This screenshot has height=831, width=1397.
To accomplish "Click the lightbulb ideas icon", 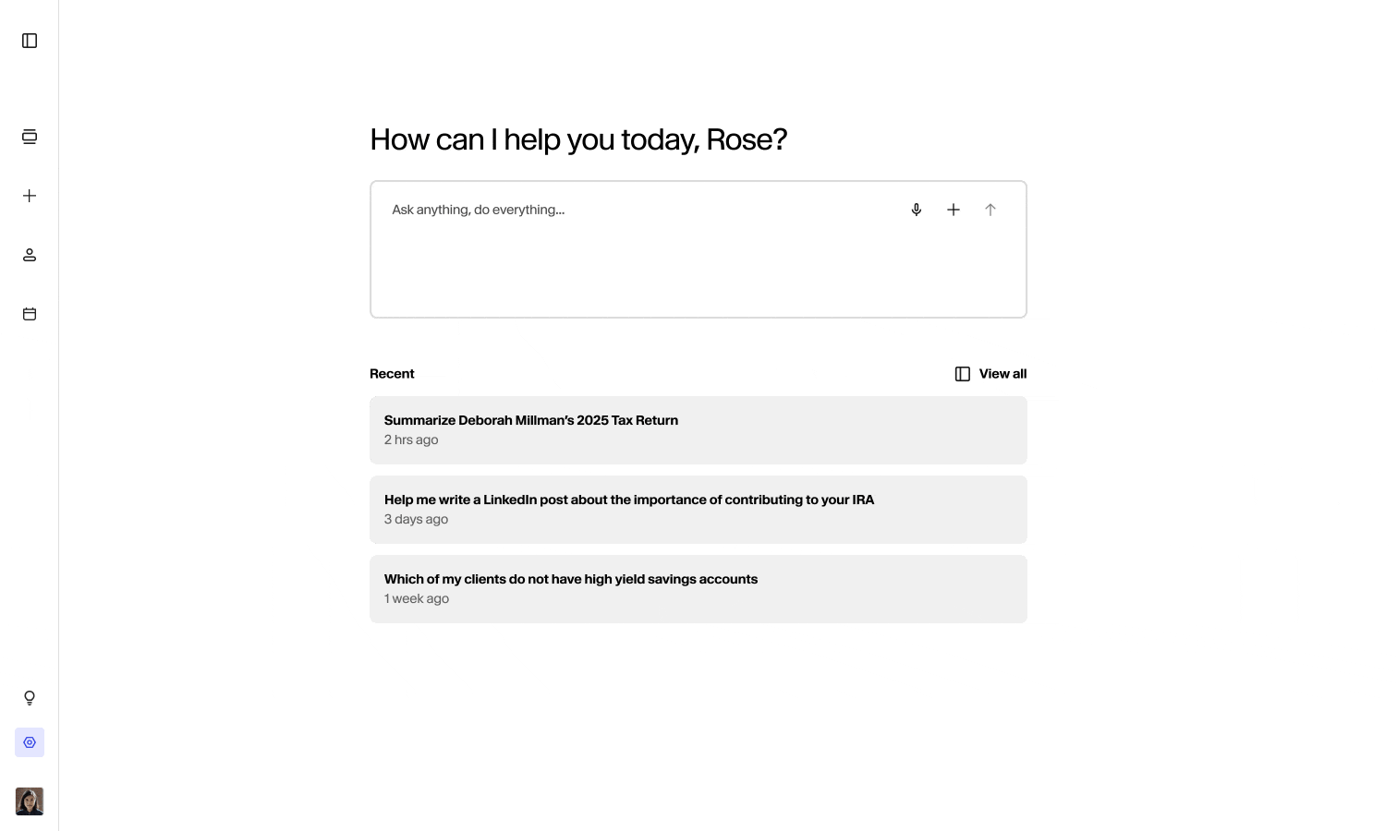I will [29, 698].
